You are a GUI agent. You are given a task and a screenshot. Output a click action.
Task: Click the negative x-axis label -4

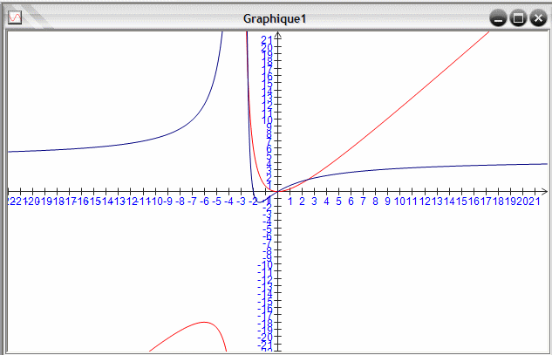click(228, 201)
